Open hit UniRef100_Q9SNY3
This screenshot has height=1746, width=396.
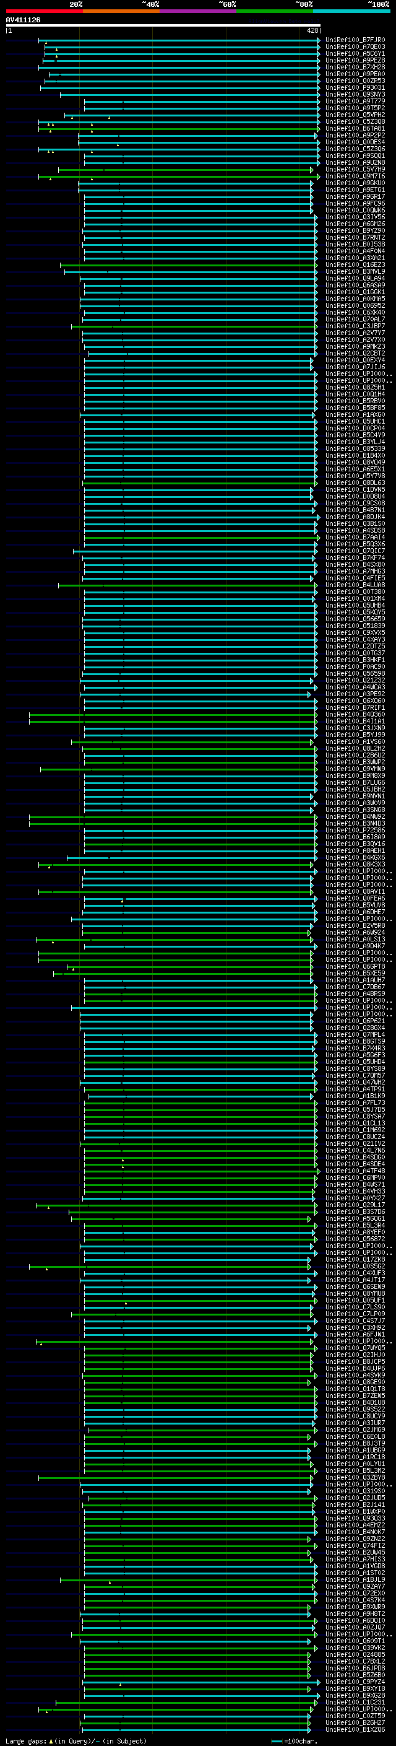[355, 94]
